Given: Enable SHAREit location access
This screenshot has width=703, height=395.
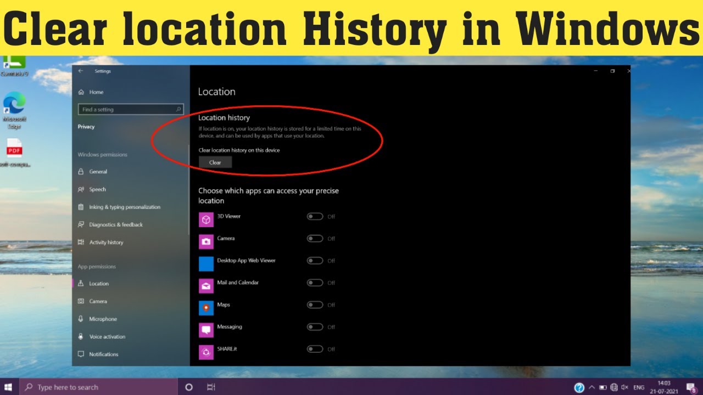Looking at the screenshot, I should (x=315, y=349).
